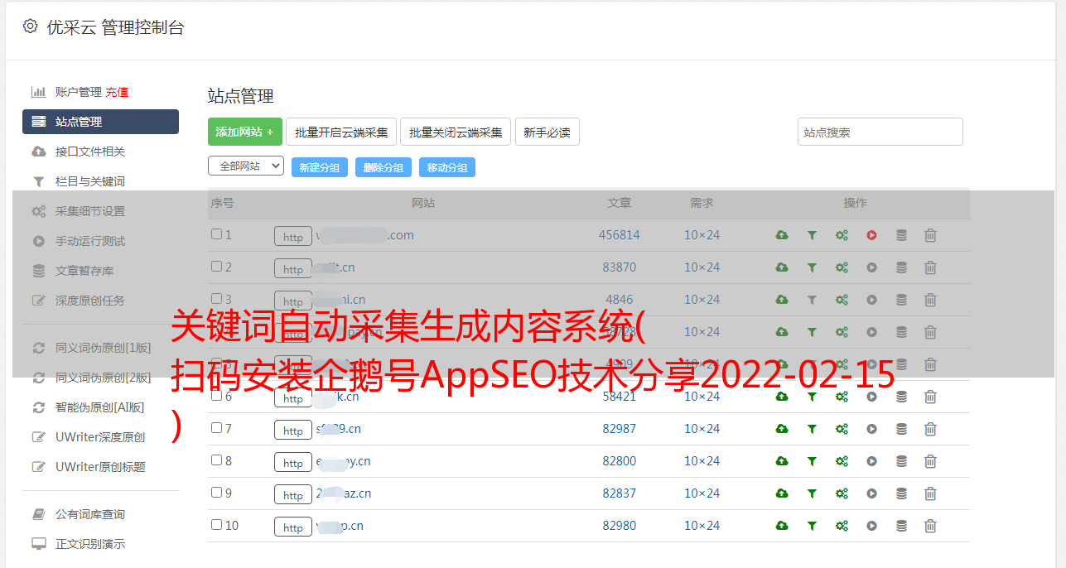Select the checkbox for row 9

(216, 493)
